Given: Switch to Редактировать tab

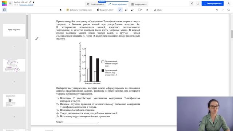Looking at the screenshot, I should 95,4.
